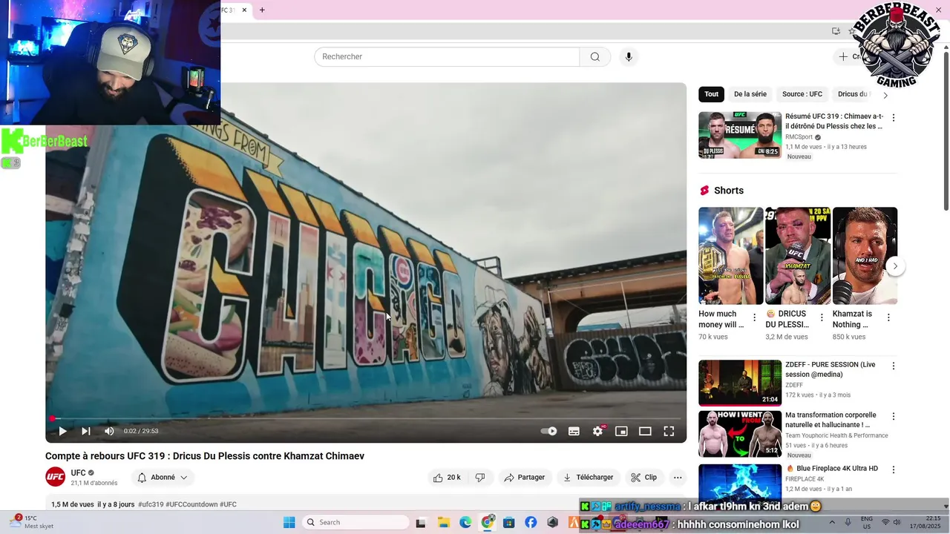This screenshot has width=950, height=534.
Task: Open options for the DRICUS DU PLESSI short
Action: pyautogui.click(x=822, y=317)
